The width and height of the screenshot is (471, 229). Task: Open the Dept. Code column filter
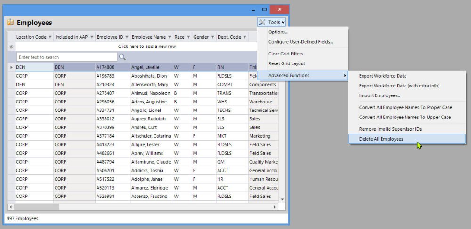pos(245,37)
